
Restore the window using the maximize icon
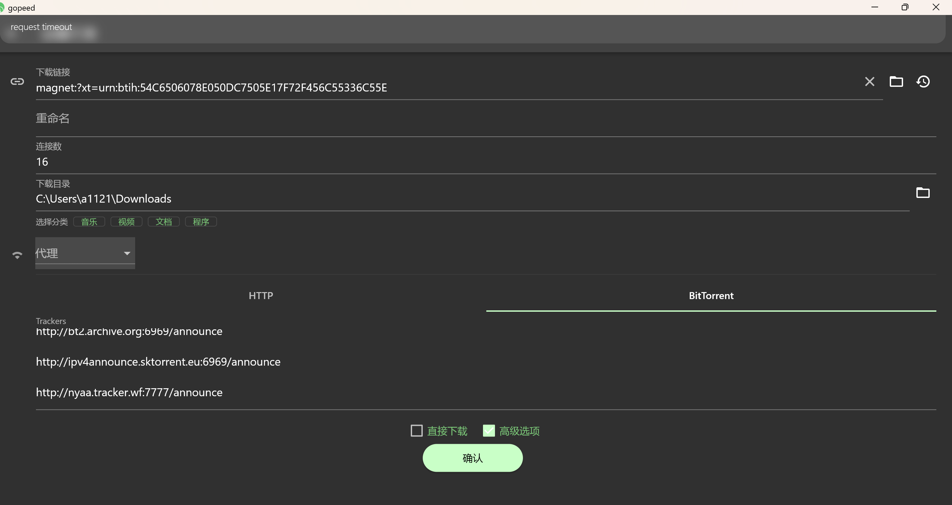point(905,7)
